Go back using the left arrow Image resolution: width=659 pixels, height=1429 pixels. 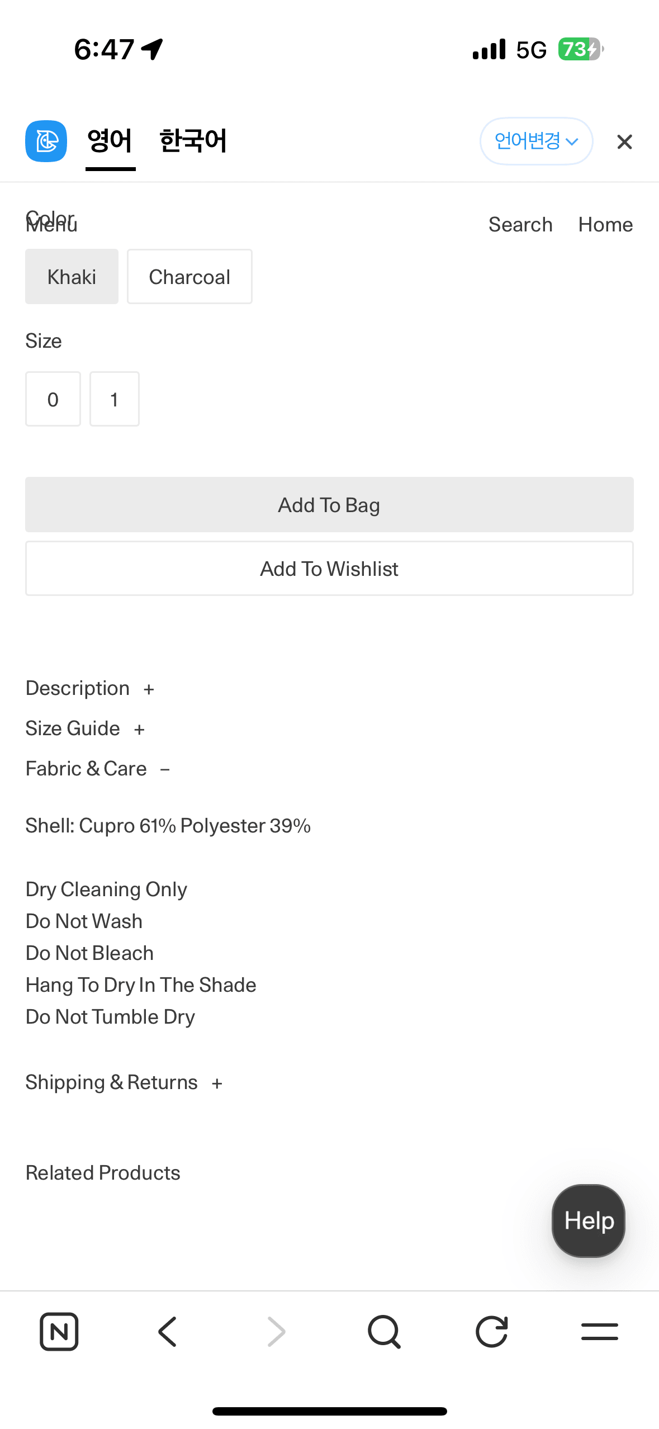tap(167, 1331)
